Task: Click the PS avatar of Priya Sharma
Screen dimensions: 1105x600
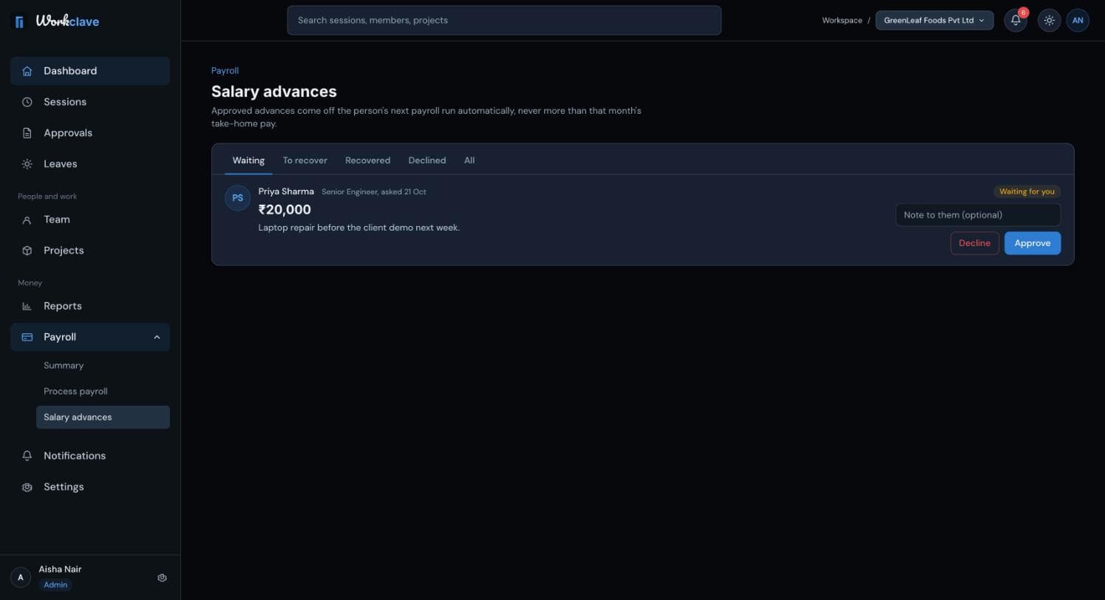Action: click(x=237, y=198)
